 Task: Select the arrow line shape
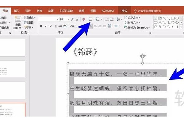click(x=168, y=18)
